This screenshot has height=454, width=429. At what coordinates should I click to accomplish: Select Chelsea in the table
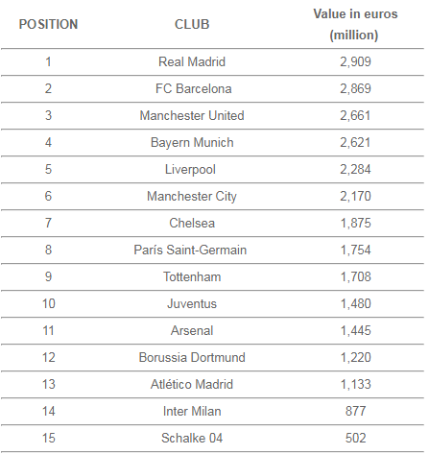pyautogui.click(x=192, y=223)
